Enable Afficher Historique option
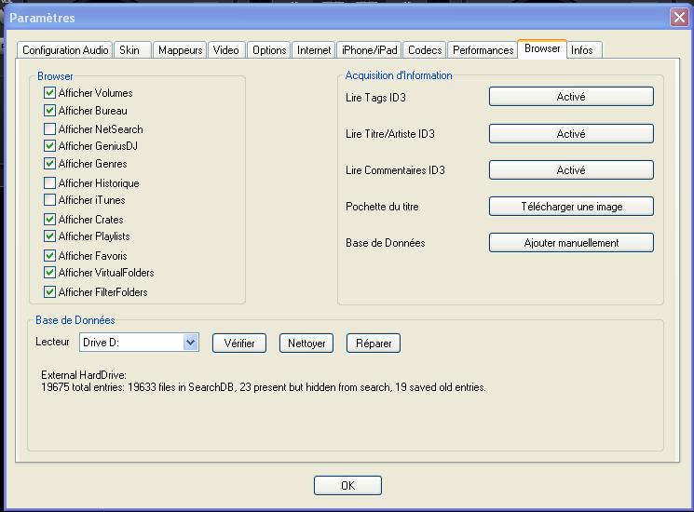Image resolution: width=694 pixels, height=512 pixels. coord(50,183)
